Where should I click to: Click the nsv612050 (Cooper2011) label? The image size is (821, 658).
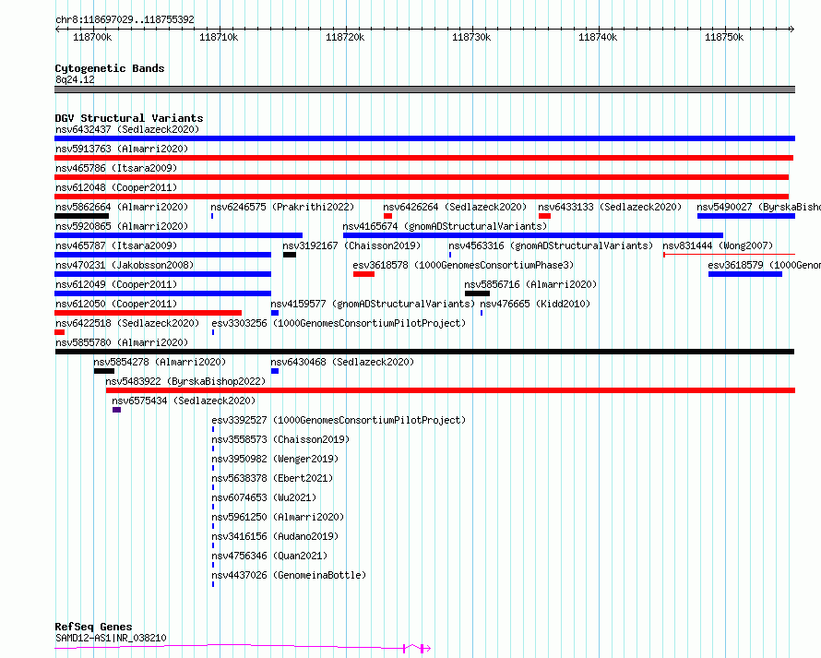[116, 304]
